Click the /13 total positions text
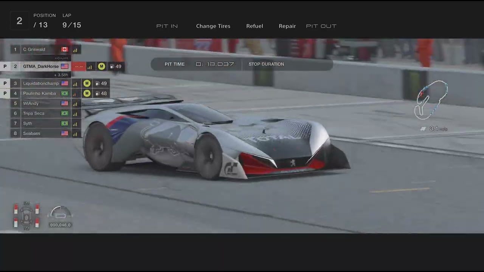 point(40,25)
